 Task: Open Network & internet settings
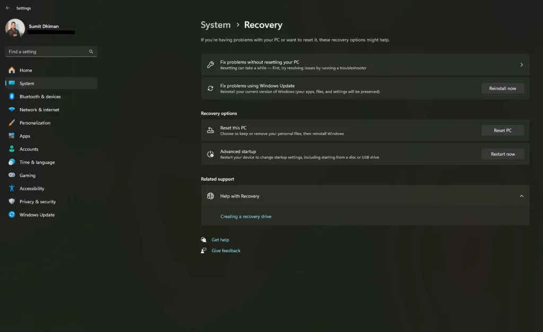(51, 110)
